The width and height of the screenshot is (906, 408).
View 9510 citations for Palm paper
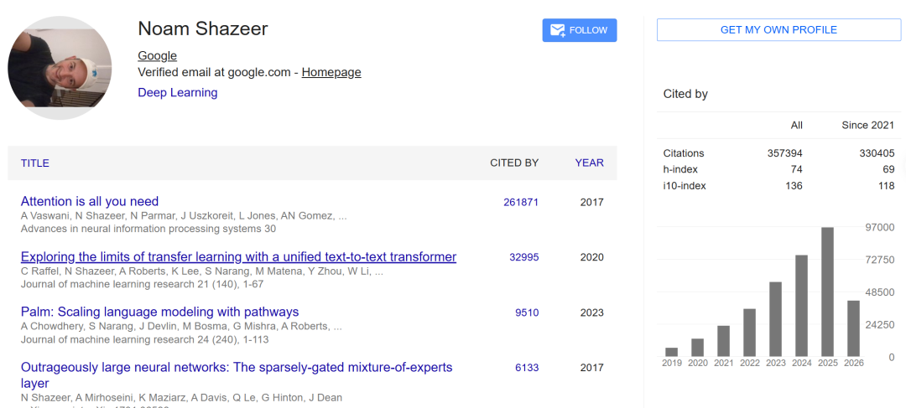pos(527,312)
